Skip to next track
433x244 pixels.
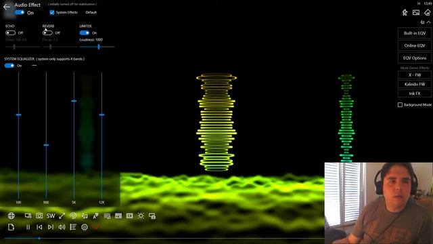[x=51, y=227]
